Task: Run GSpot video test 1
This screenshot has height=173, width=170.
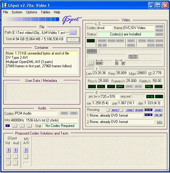Action: point(8,150)
